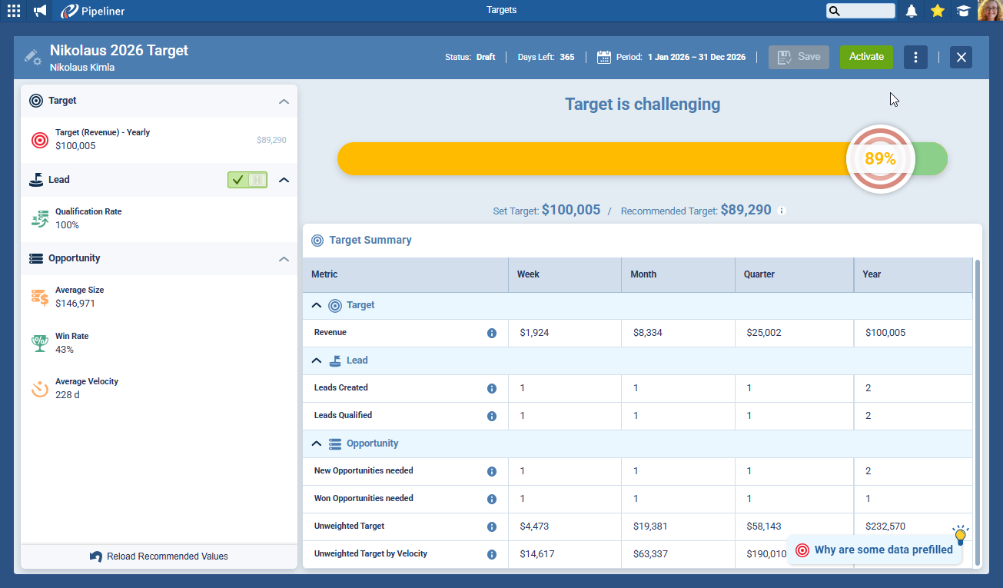Click the Quarter column header

coord(759,274)
